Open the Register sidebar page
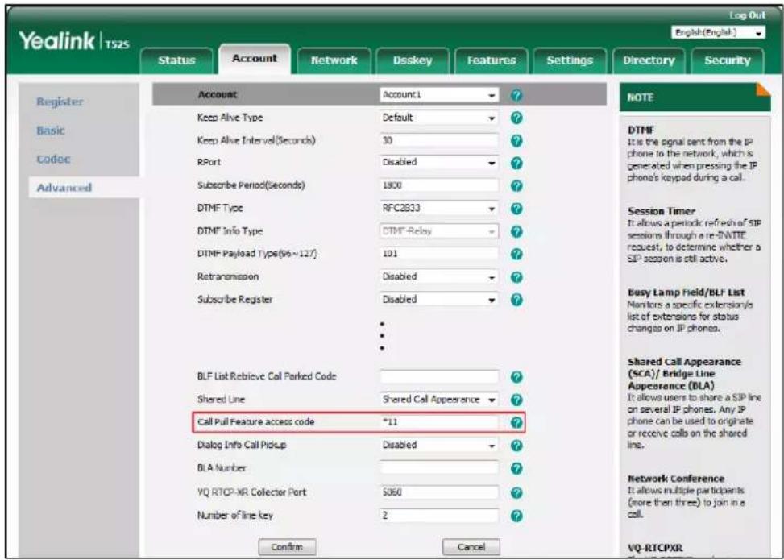This screenshot has height=560, width=784. click(x=60, y=102)
